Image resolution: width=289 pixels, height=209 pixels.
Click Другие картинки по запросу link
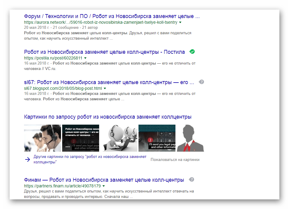coord(90,159)
